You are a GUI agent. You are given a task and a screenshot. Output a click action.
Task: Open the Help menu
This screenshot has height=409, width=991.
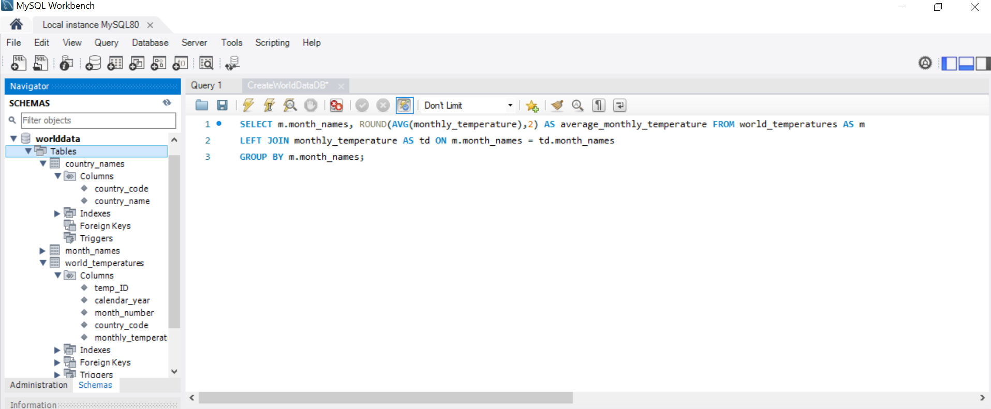coord(312,42)
